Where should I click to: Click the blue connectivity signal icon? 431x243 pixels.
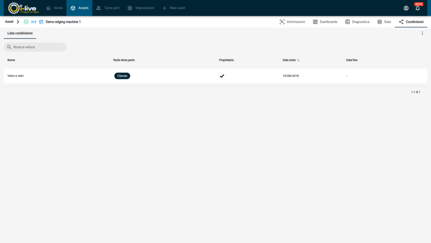[x=34, y=22]
